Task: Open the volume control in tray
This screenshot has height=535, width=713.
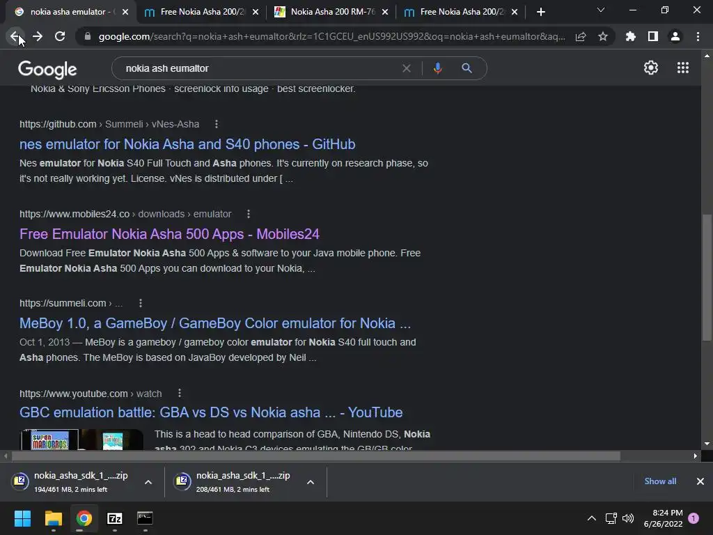Action: (628, 518)
